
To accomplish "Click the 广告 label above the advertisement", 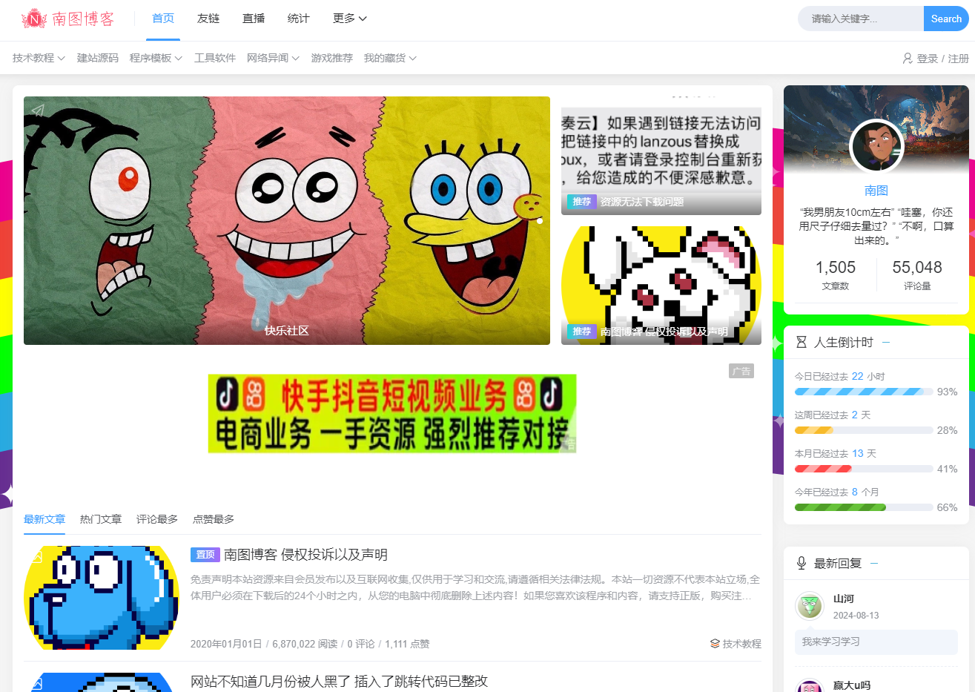I will [741, 371].
